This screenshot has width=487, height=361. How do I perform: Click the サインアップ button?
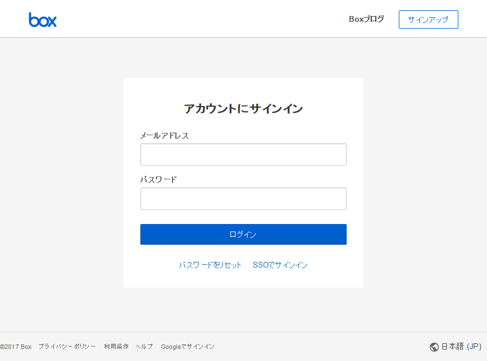(429, 19)
